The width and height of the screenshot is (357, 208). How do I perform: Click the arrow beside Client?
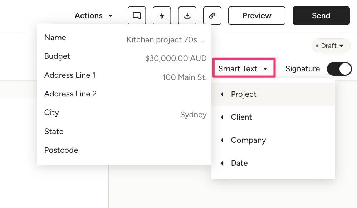click(x=222, y=117)
